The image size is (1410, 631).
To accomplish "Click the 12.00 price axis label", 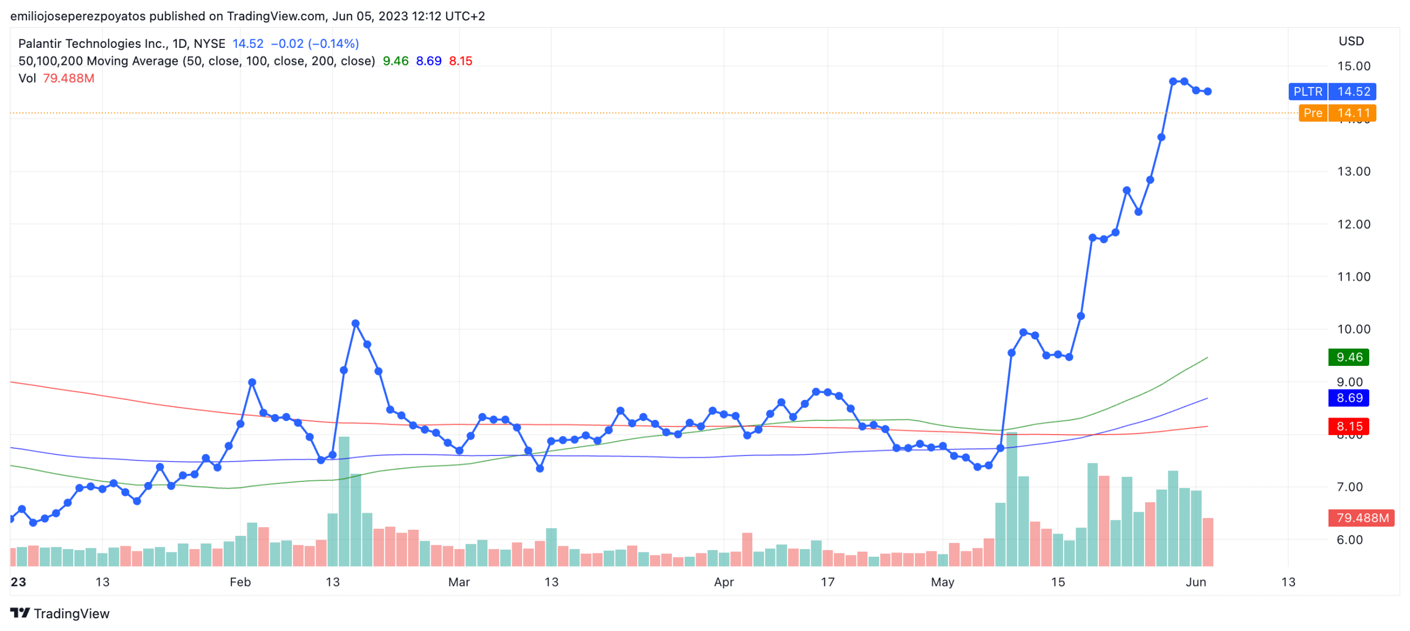I will pyautogui.click(x=1354, y=224).
